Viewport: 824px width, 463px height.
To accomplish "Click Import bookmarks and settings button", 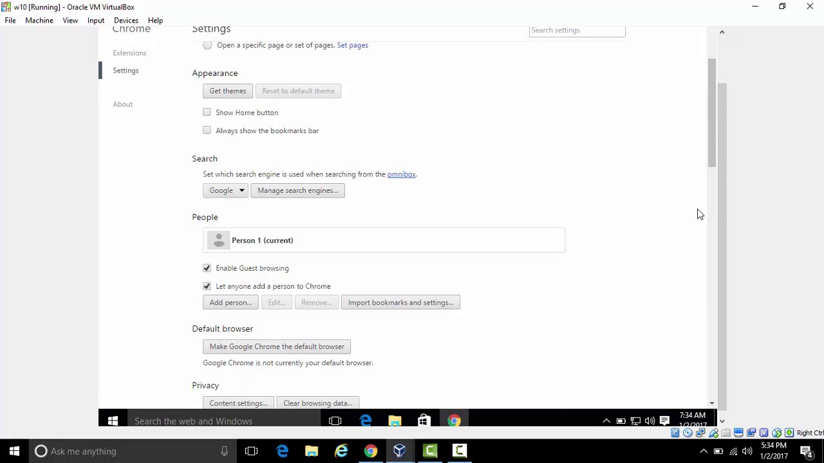I will point(400,302).
